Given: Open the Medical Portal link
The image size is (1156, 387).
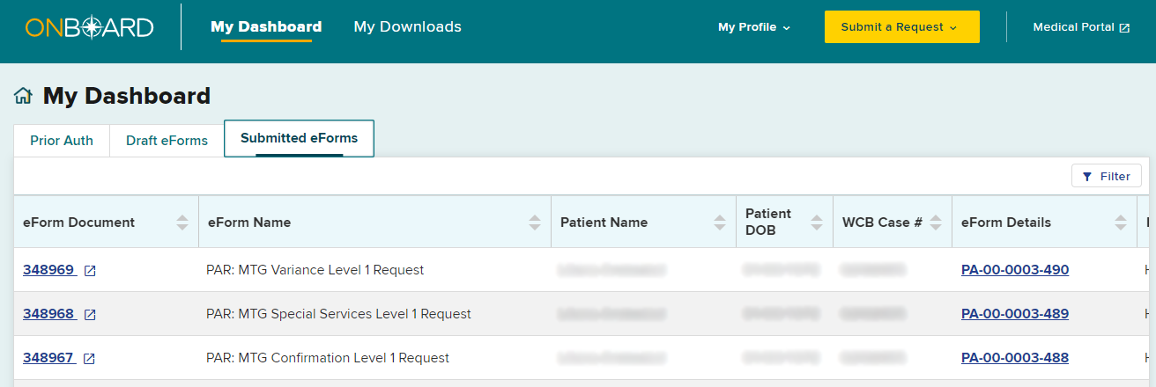Looking at the screenshot, I should (x=1081, y=27).
